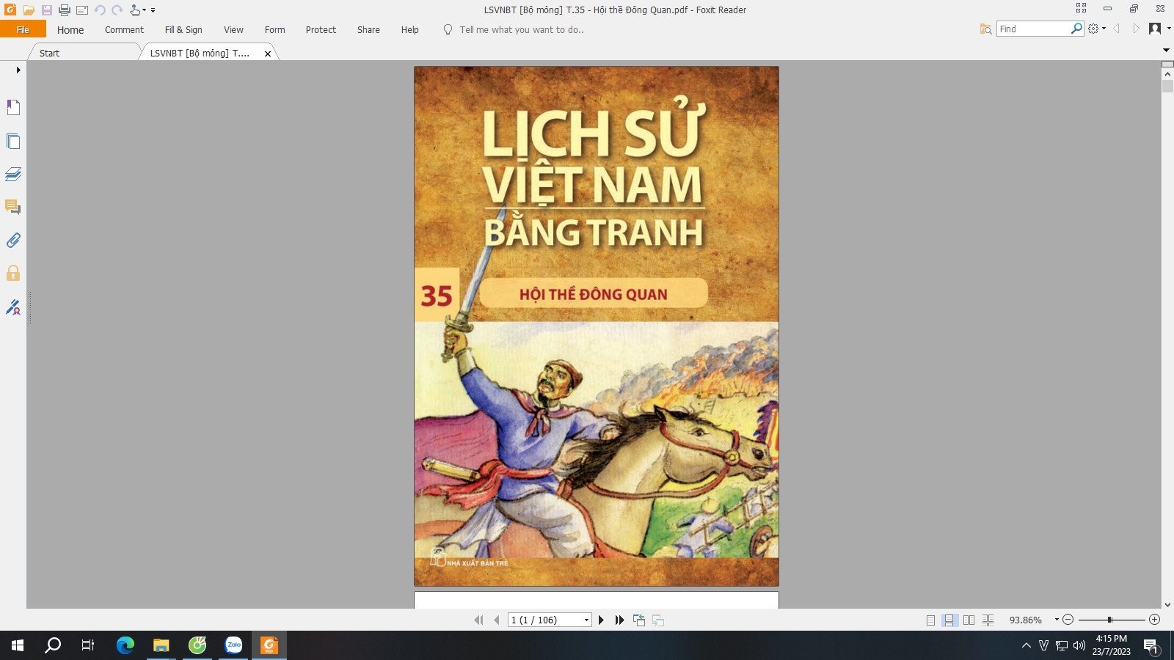Image resolution: width=1174 pixels, height=660 pixels.
Task: Open the Share ribbon tab
Action: pos(368,29)
